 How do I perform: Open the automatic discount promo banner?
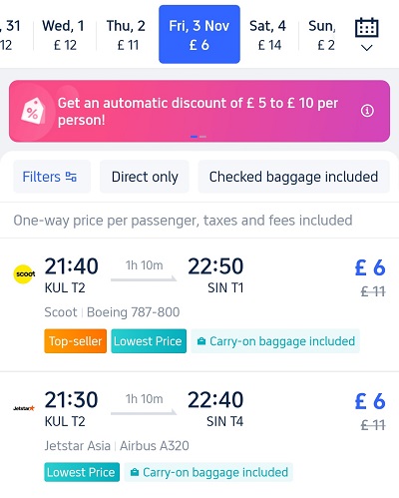pyautogui.click(x=199, y=111)
